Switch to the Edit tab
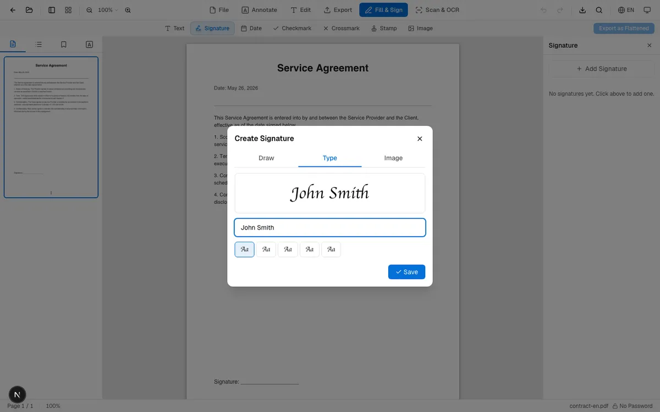Image resolution: width=660 pixels, height=412 pixels. pyautogui.click(x=301, y=10)
